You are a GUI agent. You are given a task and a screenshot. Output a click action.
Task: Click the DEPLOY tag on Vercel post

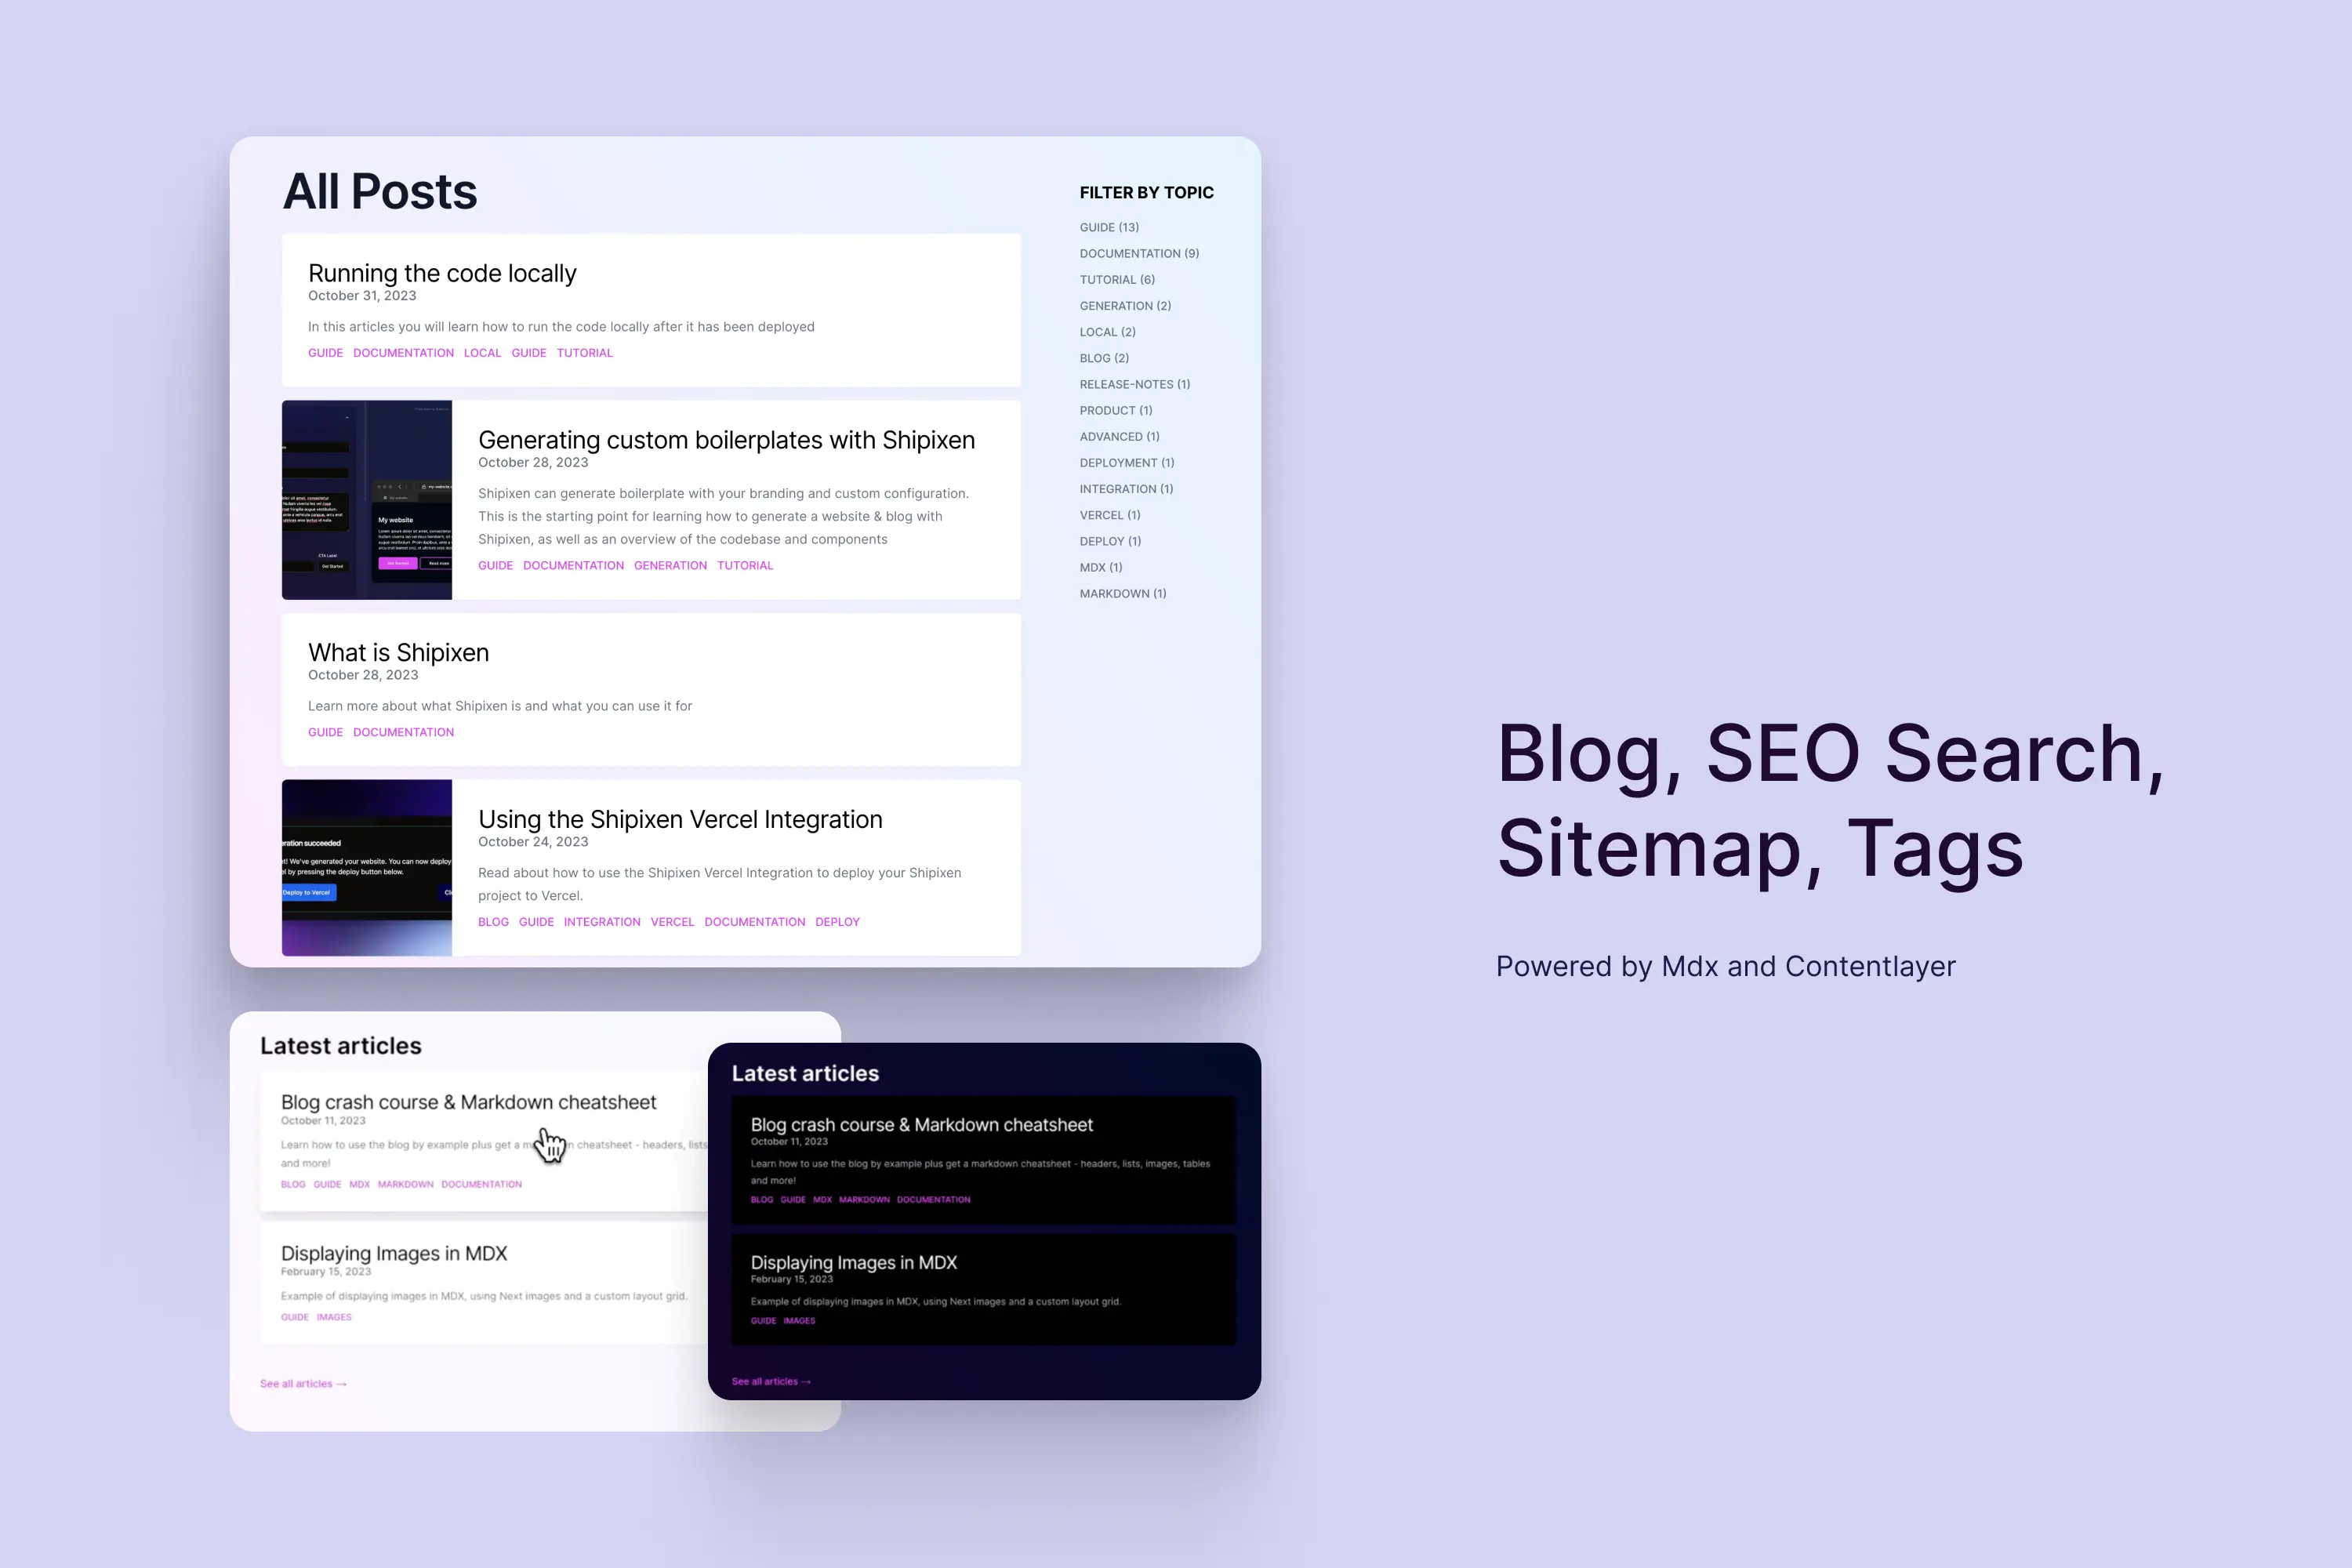(838, 922)
